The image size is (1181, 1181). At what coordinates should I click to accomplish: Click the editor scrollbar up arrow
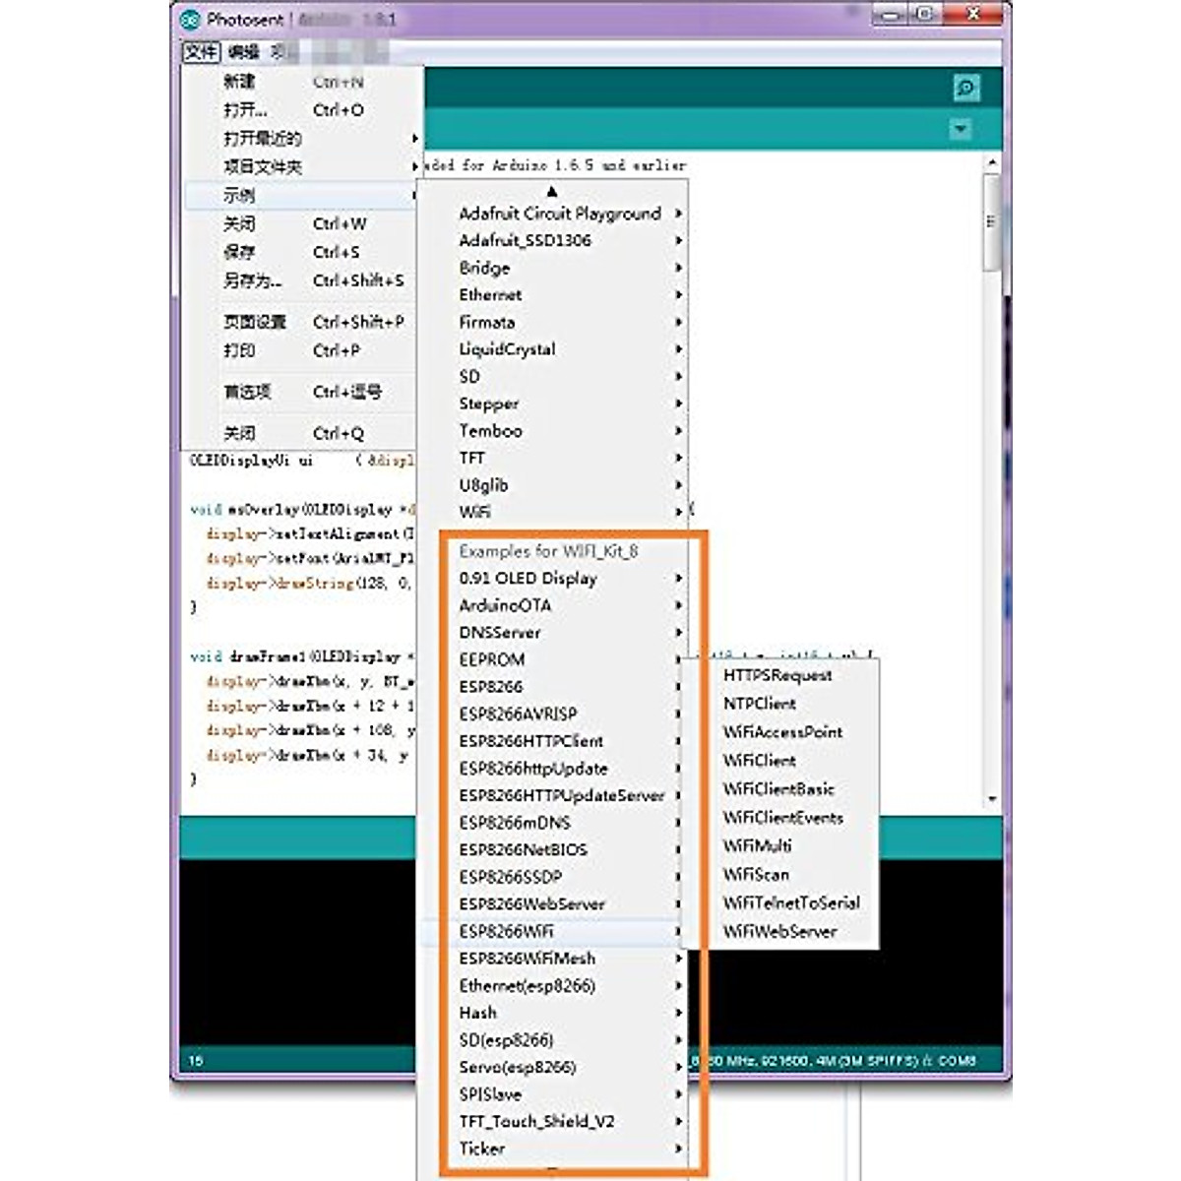point(991,162)
